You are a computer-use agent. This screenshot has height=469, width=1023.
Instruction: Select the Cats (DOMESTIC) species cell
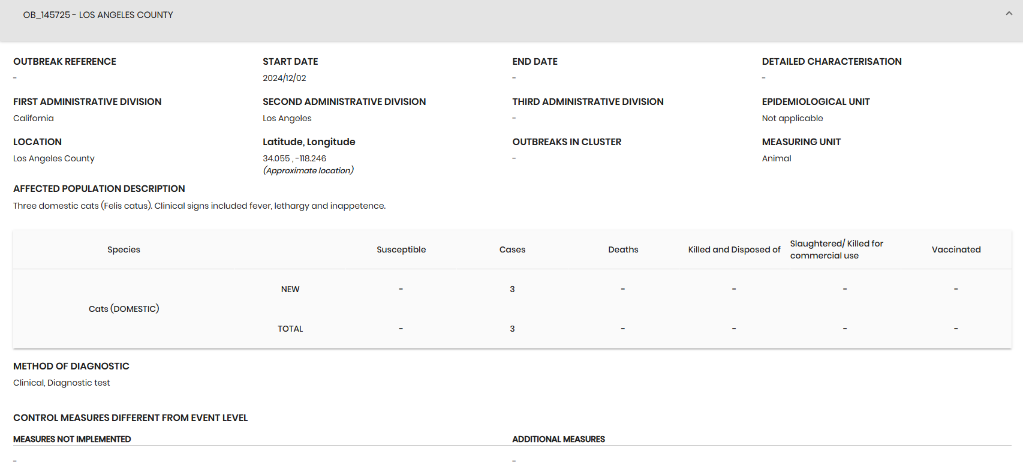click(124, 309)
